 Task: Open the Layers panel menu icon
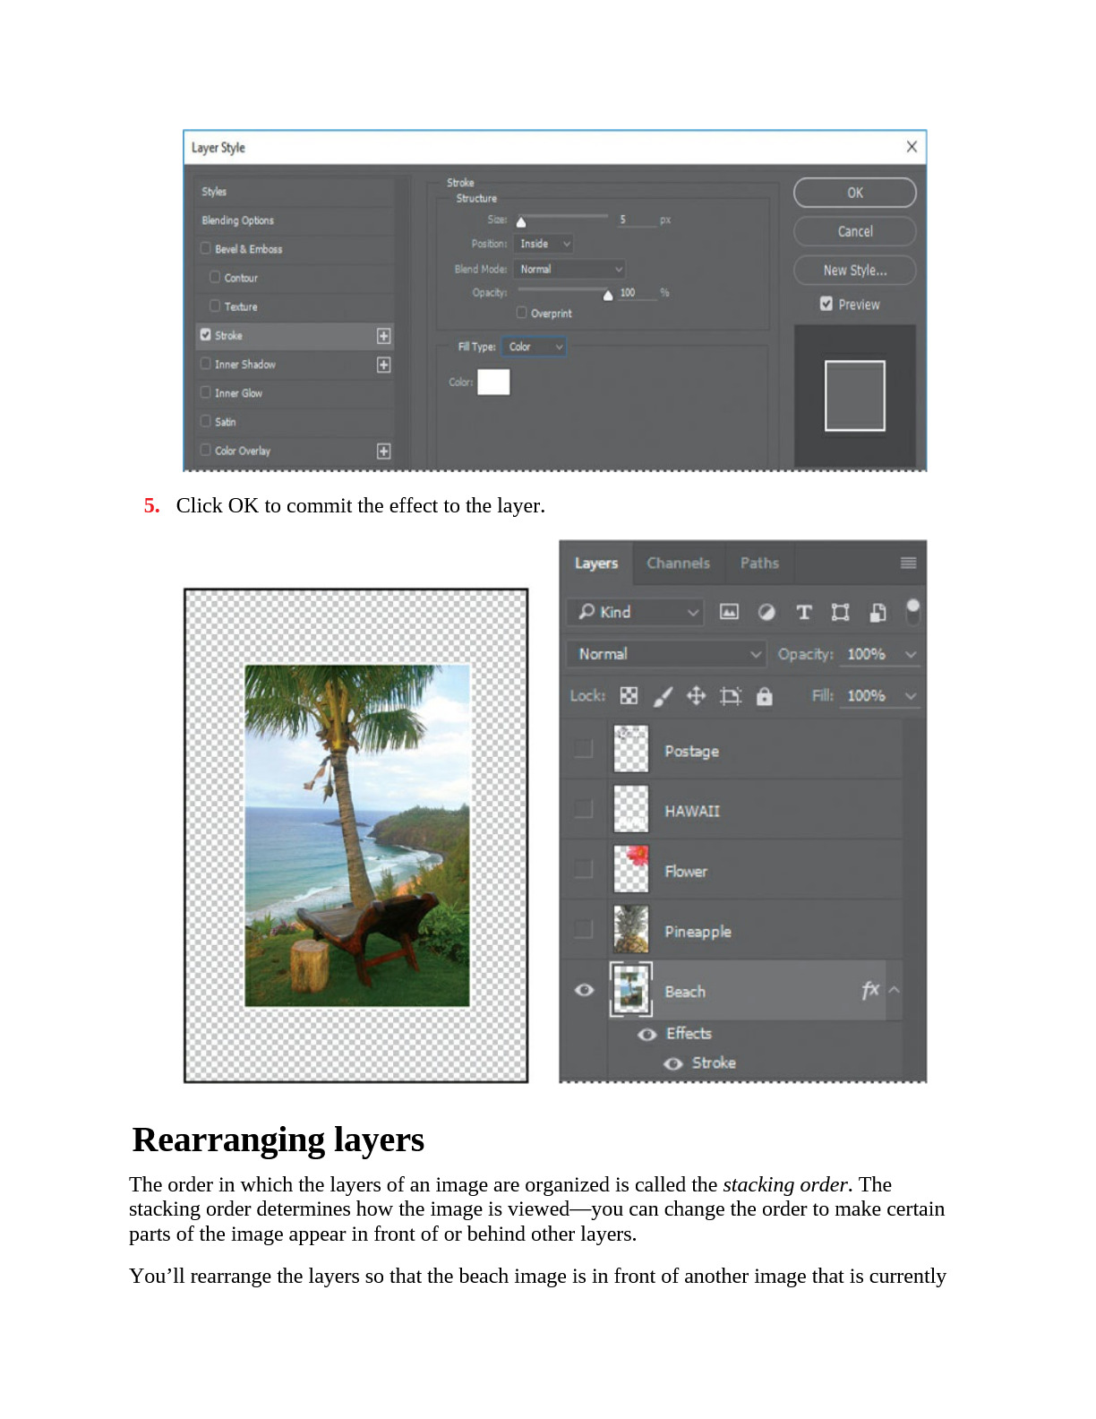[908, 563]
